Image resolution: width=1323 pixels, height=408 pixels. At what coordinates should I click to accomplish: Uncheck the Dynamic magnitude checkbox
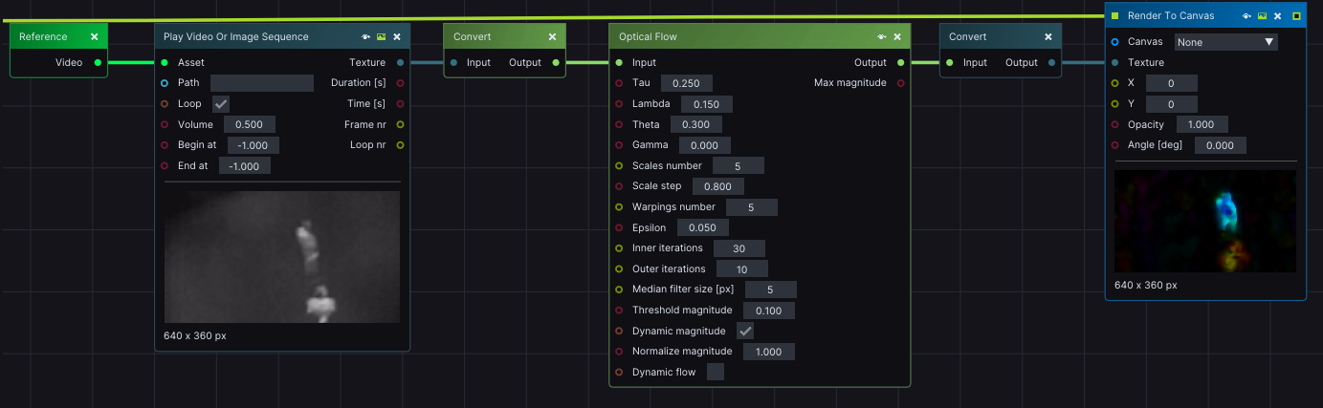pyautogui.click(x=745, y=331)
